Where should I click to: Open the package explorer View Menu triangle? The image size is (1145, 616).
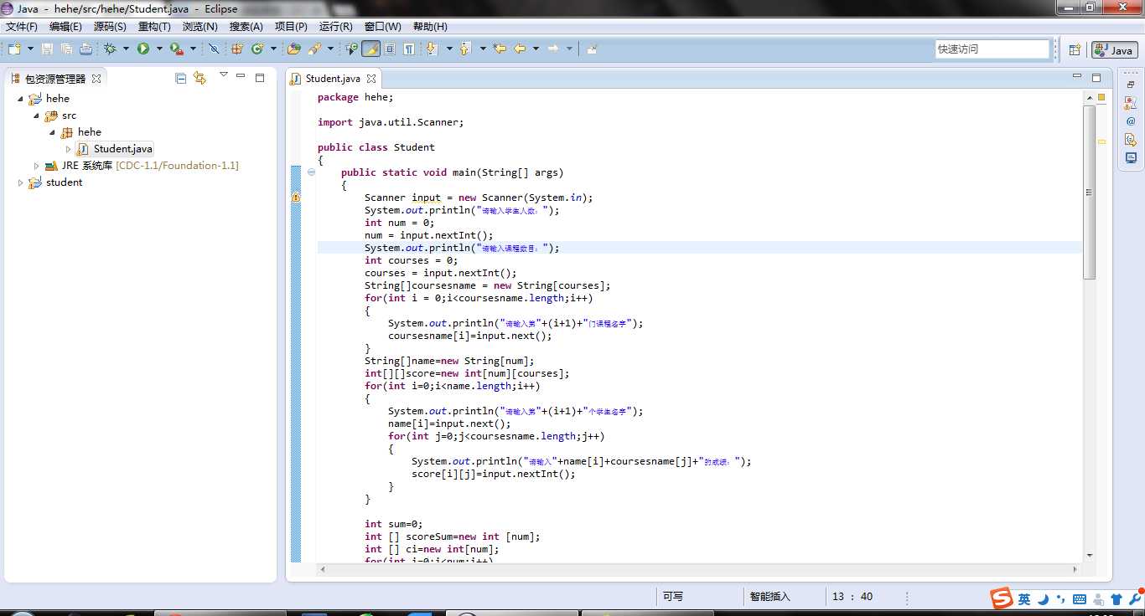[224, 75]
